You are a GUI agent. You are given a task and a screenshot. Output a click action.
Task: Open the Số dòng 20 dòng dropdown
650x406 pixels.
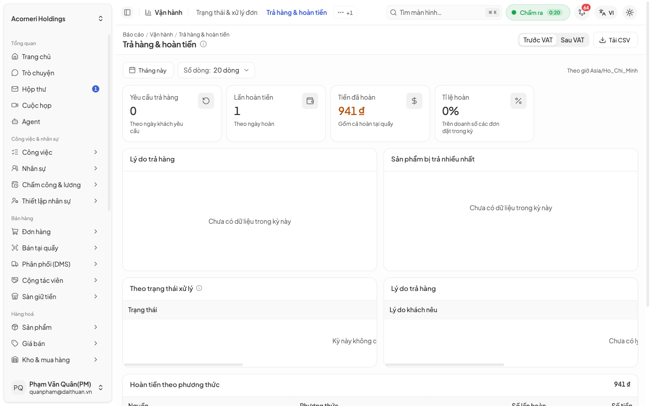[216, 70]
